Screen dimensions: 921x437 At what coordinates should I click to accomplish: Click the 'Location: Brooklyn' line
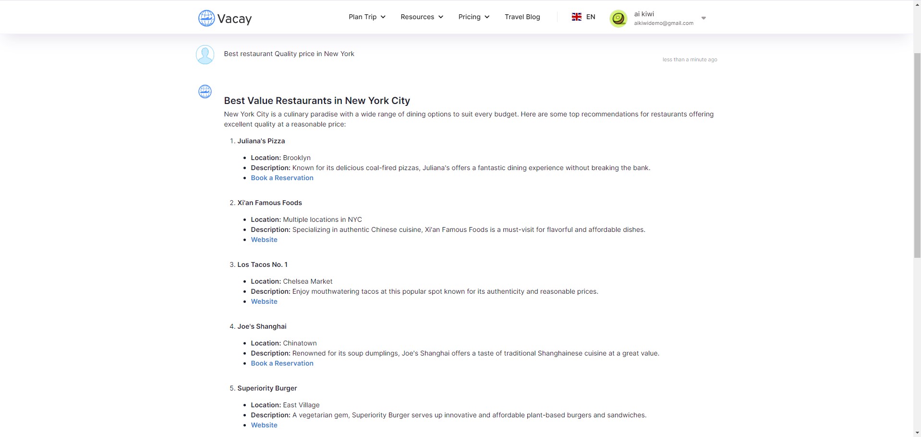(x=280, y=158)
